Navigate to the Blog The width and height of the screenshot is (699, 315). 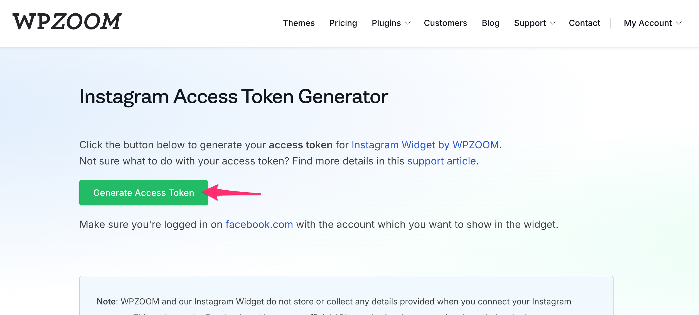point(491,23)
